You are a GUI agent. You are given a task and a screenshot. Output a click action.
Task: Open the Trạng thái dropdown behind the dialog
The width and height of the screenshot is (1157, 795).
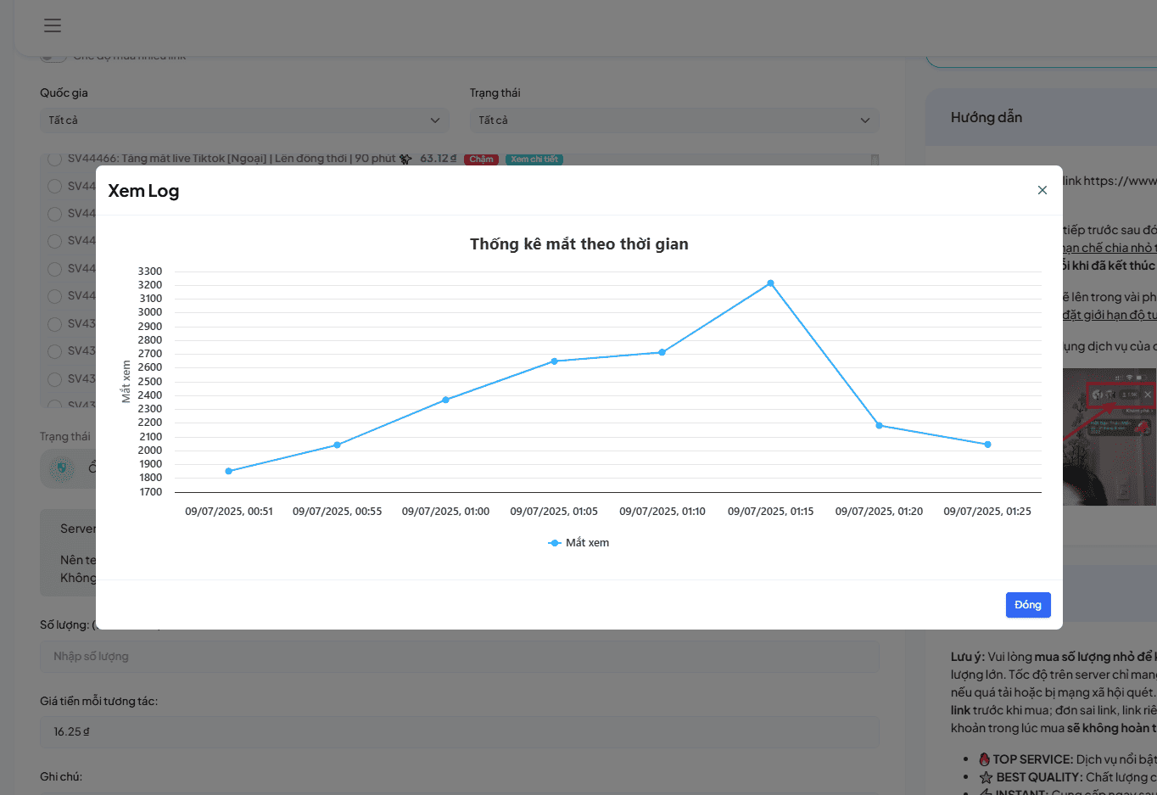tap(674, 120)
